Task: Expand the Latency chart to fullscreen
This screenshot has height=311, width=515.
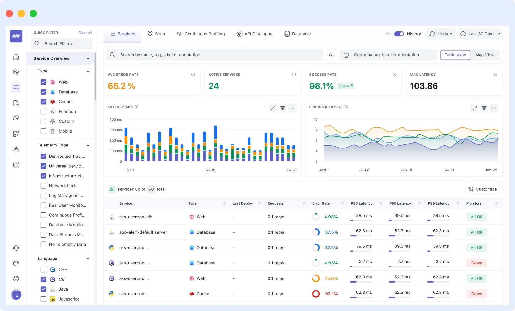Action: [x=273, y=108]
